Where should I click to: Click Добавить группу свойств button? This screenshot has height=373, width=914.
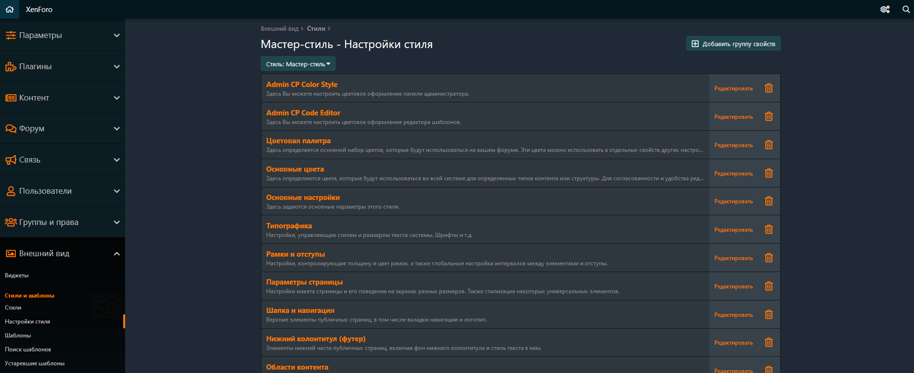click(733, 44)
